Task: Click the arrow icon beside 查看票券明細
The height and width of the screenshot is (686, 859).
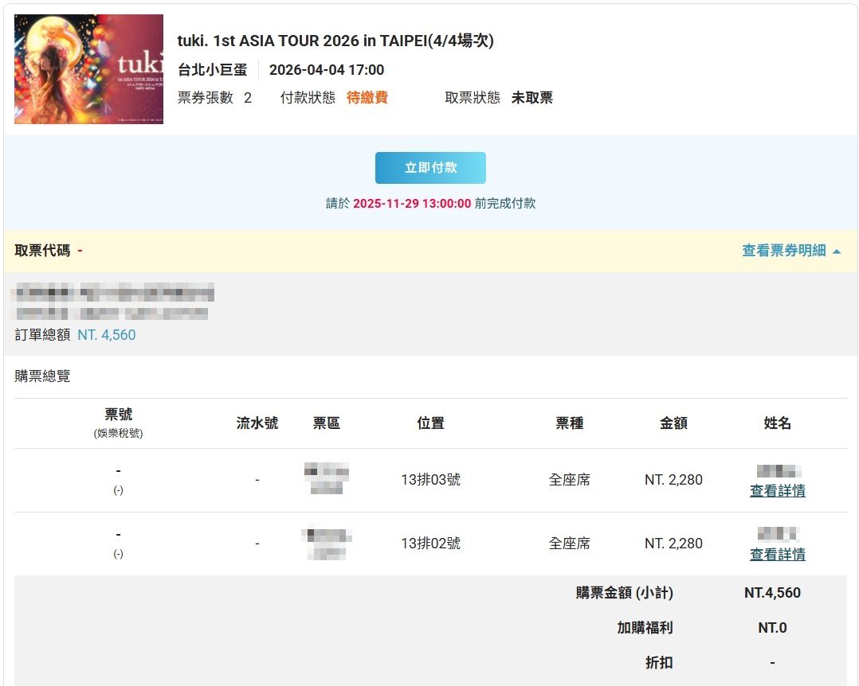Action: [x=836, y=251]
